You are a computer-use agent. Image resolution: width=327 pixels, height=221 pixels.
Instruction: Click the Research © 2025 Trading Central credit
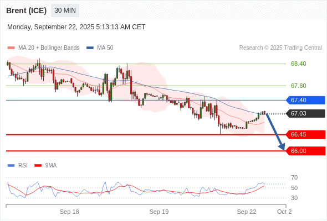click(x=280, y=48)
